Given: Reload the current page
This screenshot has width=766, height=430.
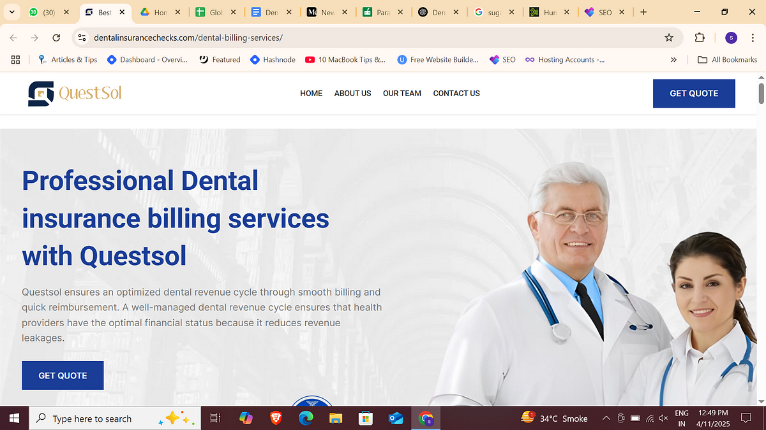Looking at the screenshot, I should click(x=56, y=38).
